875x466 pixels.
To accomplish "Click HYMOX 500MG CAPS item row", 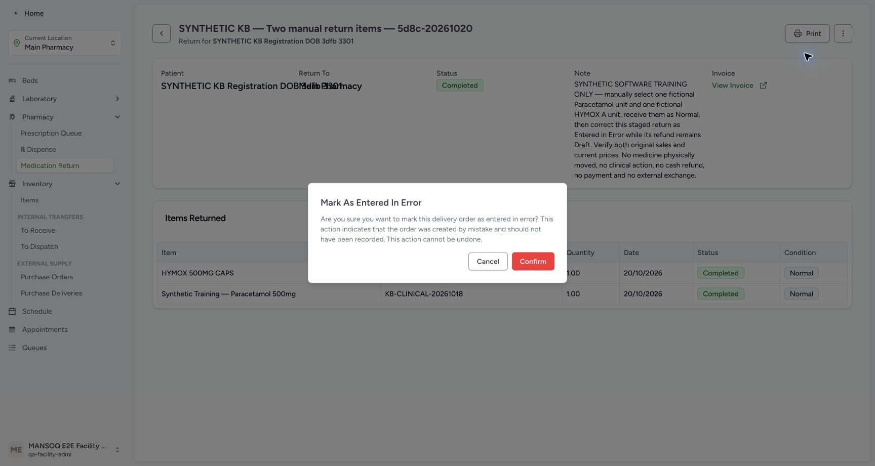I will click(502, 273).
